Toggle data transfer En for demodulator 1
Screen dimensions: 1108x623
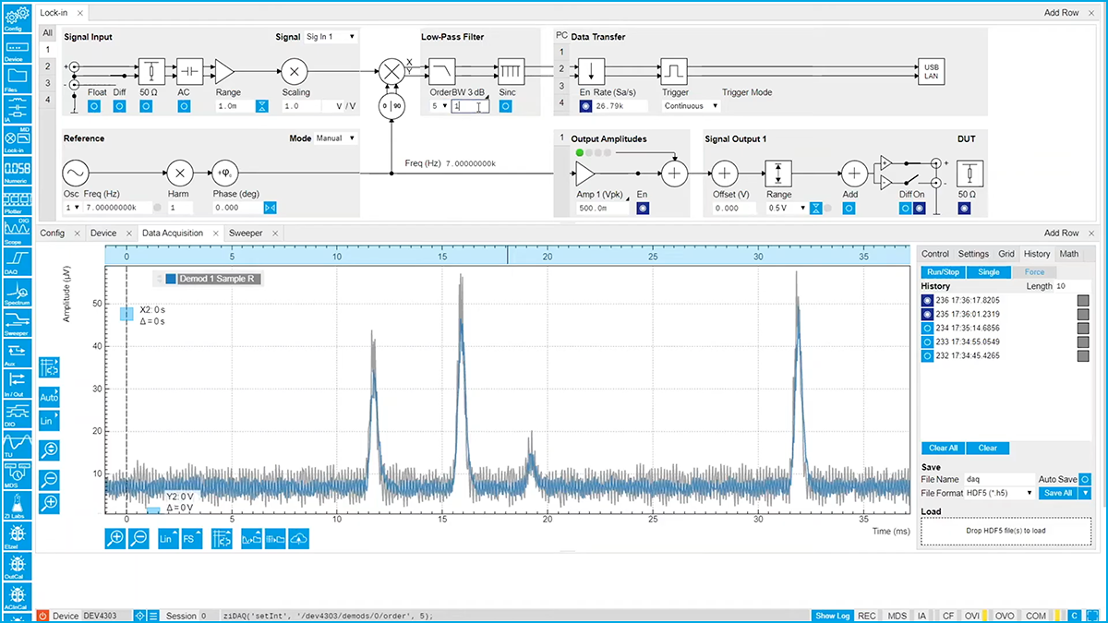(x=585, y=106)
